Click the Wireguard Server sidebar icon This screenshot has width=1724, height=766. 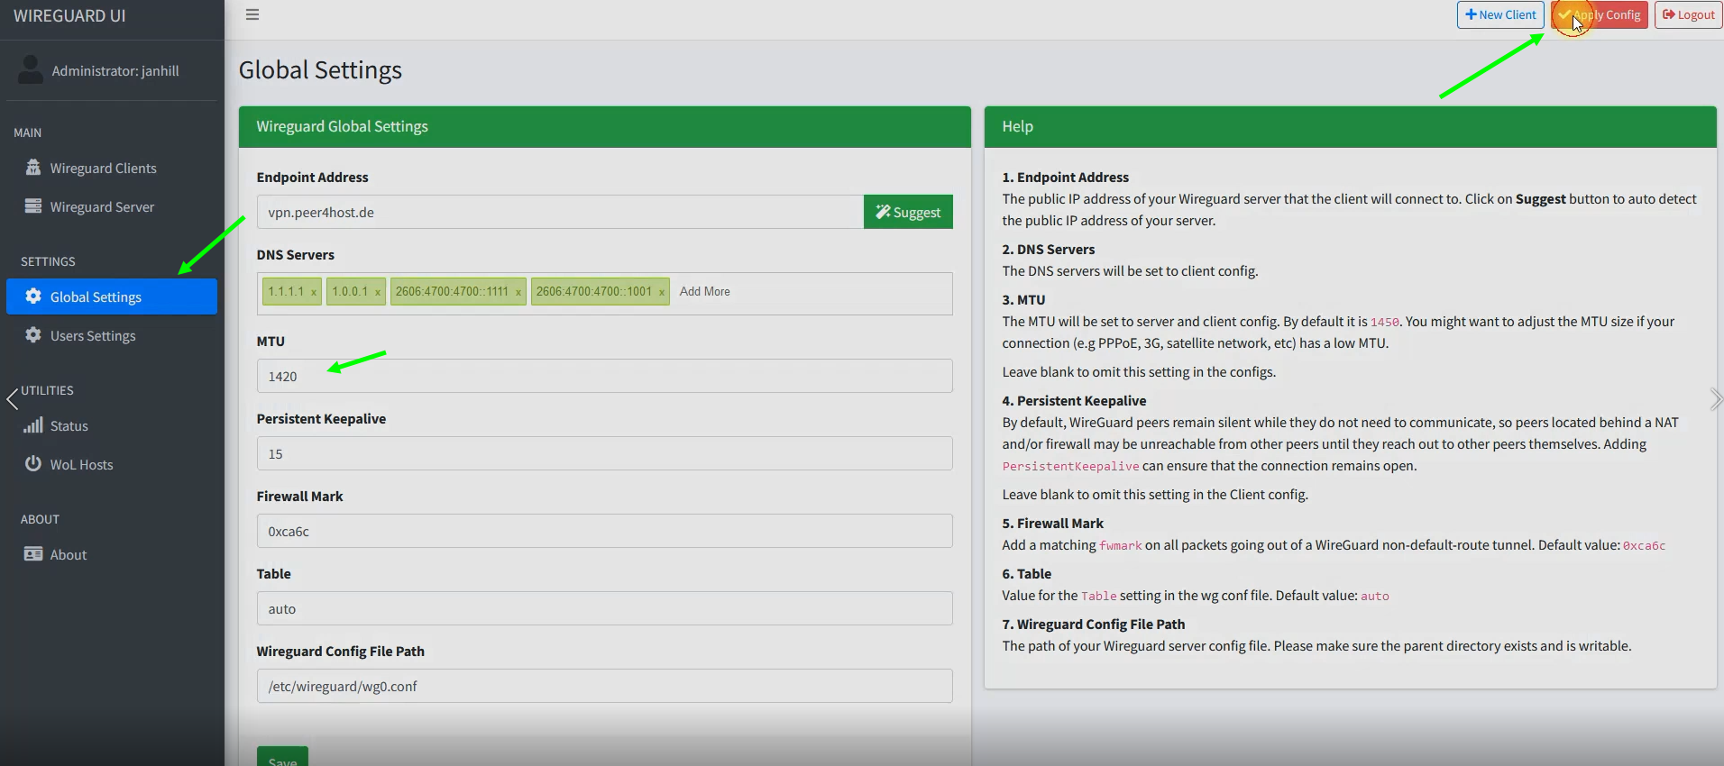(33, 206)
